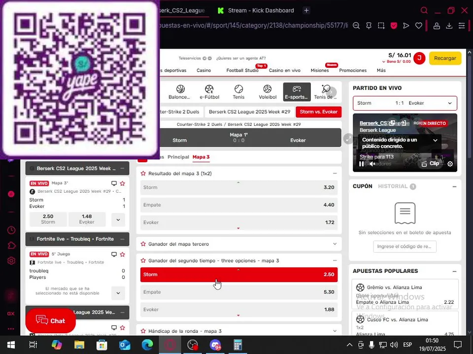Select the Baloncesto sport icon

pyautogui.click(x=179, y=92)
